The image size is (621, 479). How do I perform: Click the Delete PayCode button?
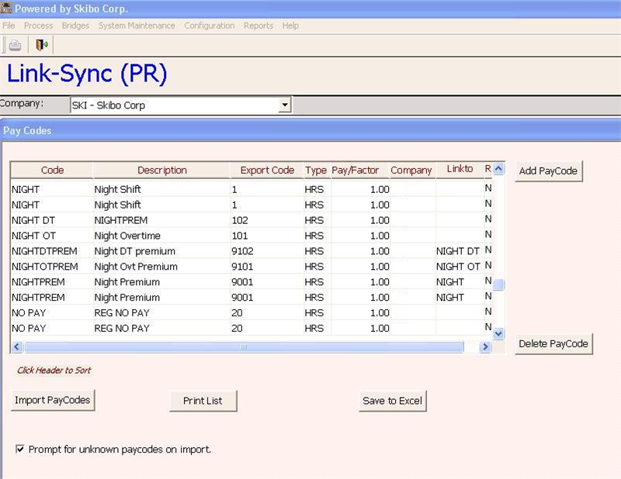tap(553, 343)
